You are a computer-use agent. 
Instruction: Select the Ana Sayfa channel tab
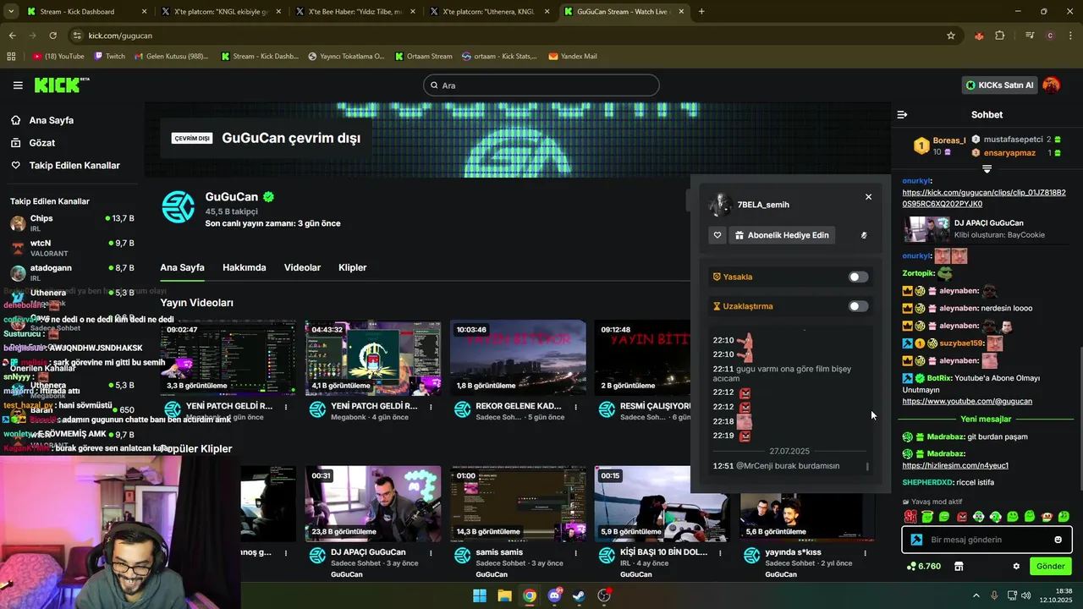click(x=182, y=267)
